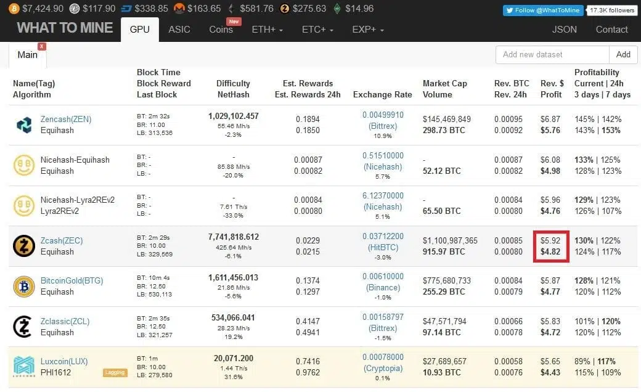The image size is (641, 392).
Task: Open the 0.00499910 (Bittrex) exchange rate link
Action: click(383, 120)
